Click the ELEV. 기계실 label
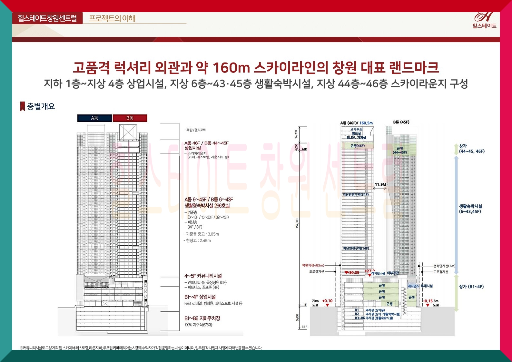Viewport: 512px width, 362px height. [356, 137]
